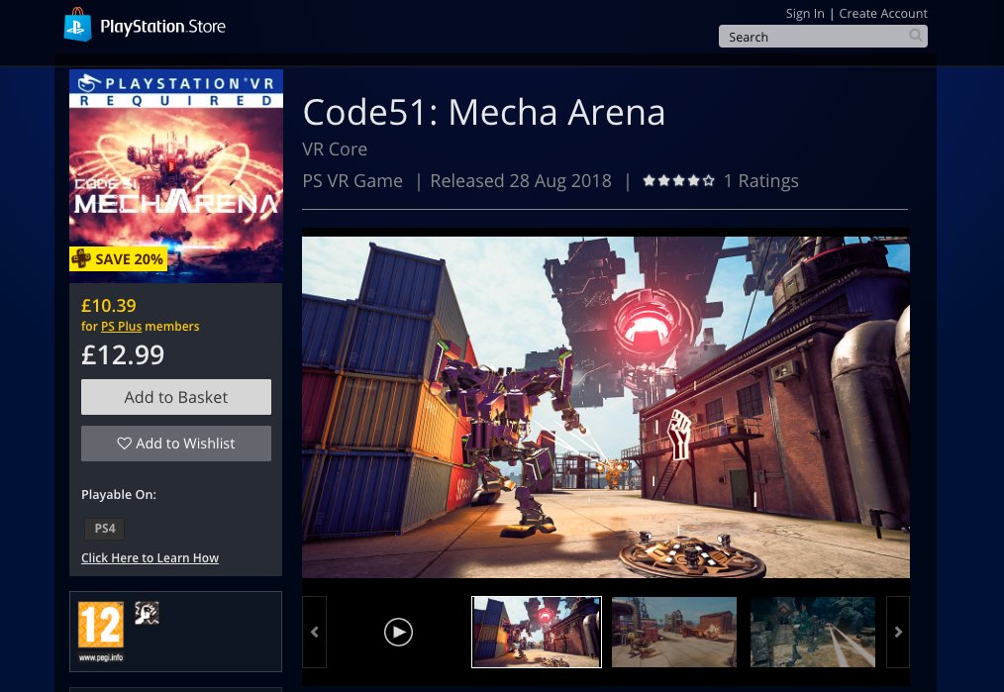Click the PlayStation Store shopping bag logo
Screen dimensions: 1004x692
[x=77, y=25]
